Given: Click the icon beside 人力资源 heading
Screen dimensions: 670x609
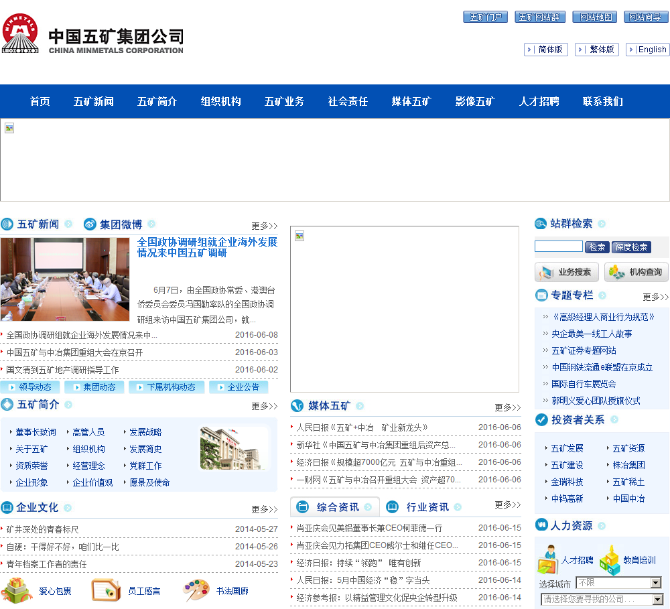Looking at the screenshot, I should click(x=541, y=525).
